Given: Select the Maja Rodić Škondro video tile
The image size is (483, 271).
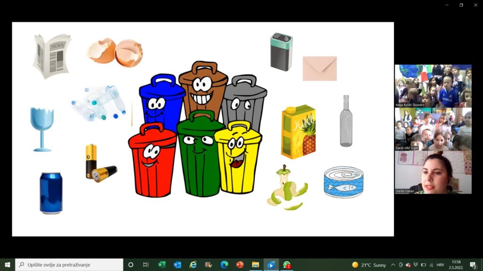Looking at the screenshot, I should (x=433, y=86).
